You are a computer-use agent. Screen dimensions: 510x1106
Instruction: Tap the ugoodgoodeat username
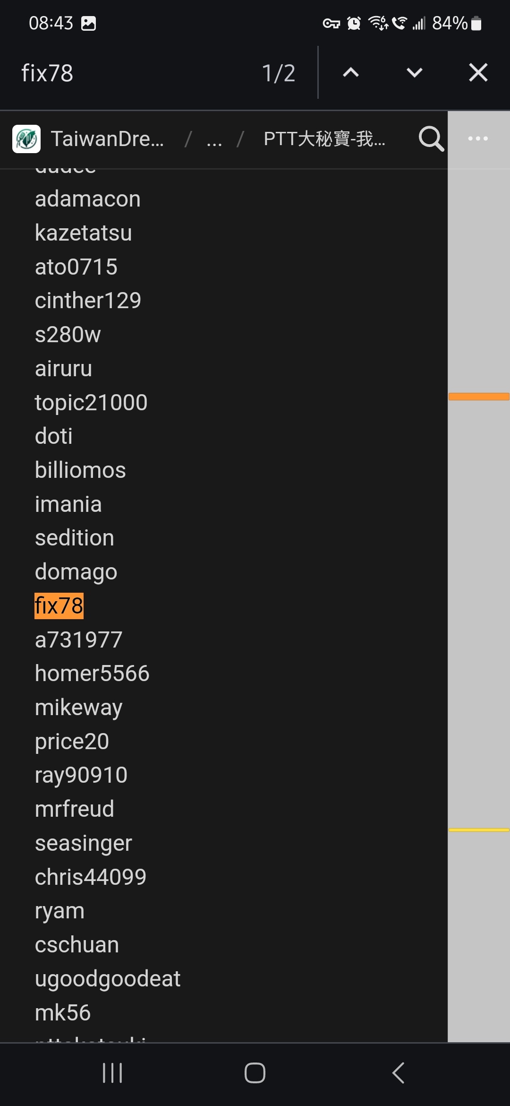(x=108, y=979)
